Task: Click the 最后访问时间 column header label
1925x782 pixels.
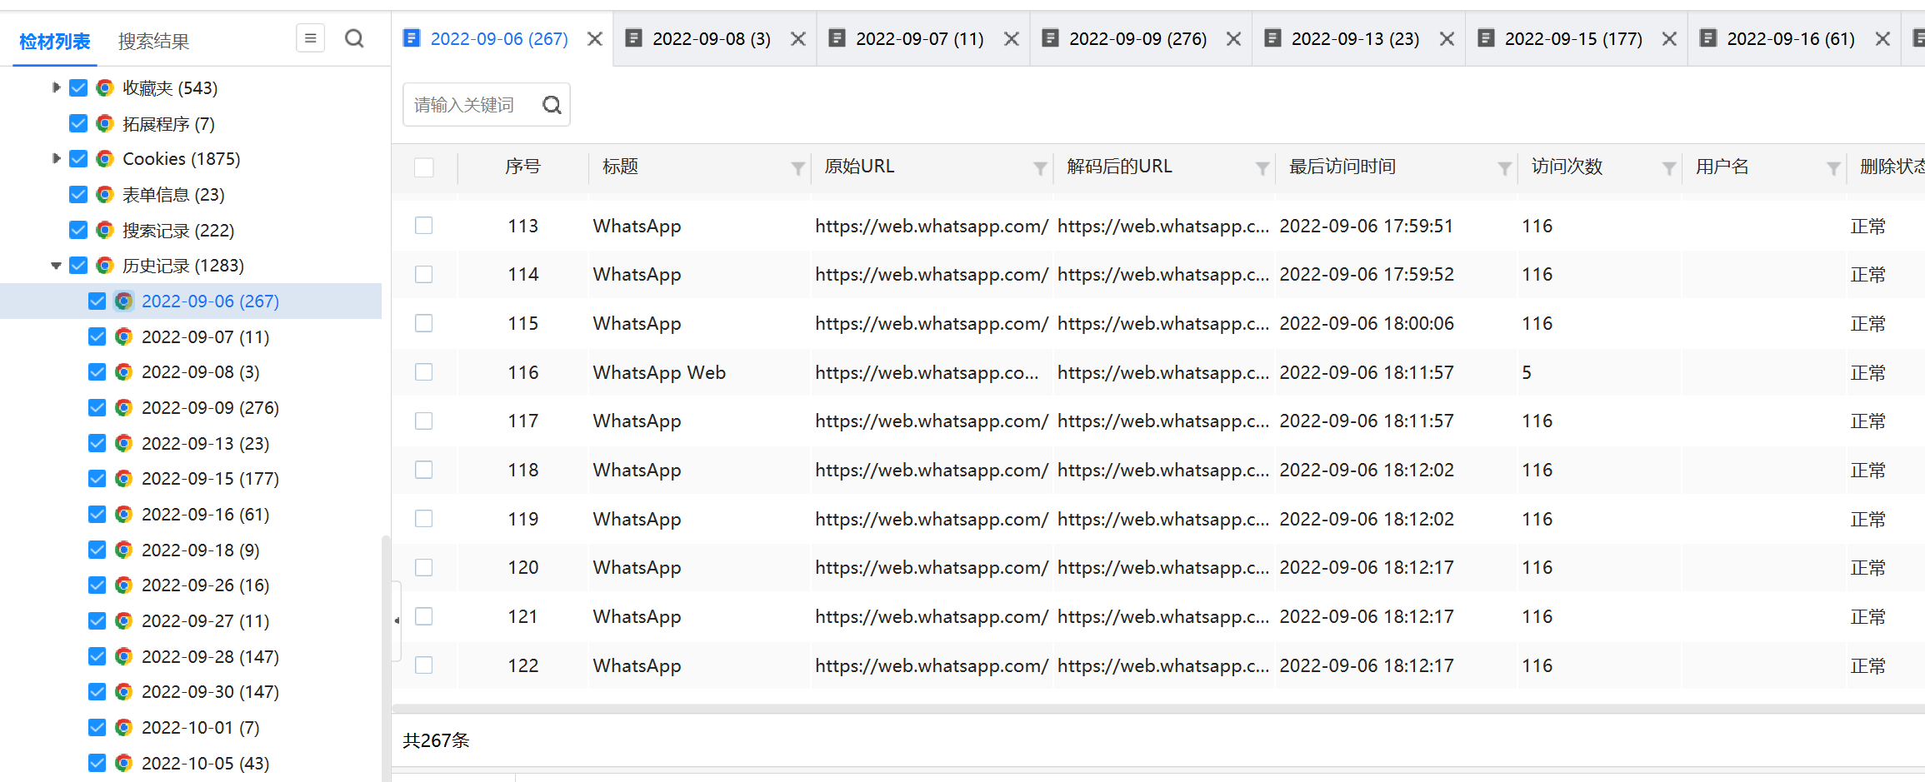Action: click(x=1342, y=167)
